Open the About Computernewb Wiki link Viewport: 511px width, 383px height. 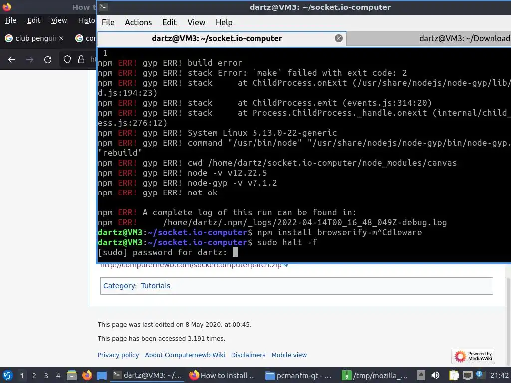185,355
